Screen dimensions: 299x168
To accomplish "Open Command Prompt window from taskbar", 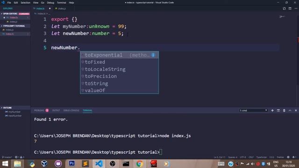I will click(x=126, y=164).
